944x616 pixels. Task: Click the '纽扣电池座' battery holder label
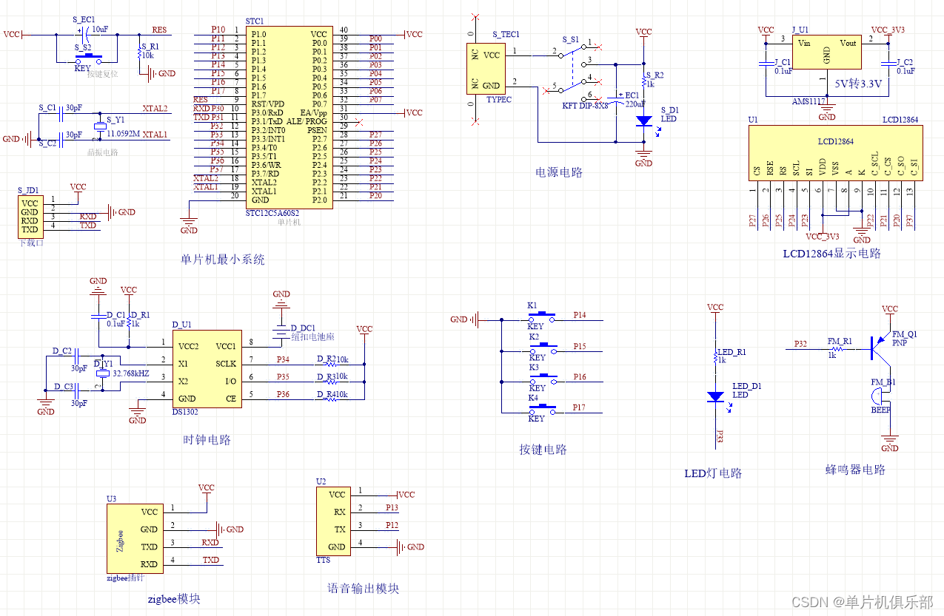pos(312,336)
